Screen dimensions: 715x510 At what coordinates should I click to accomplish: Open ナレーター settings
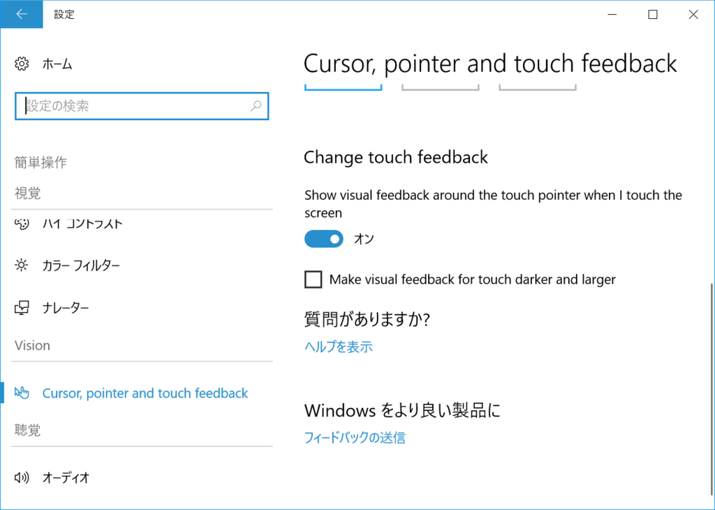click(66, 308)
